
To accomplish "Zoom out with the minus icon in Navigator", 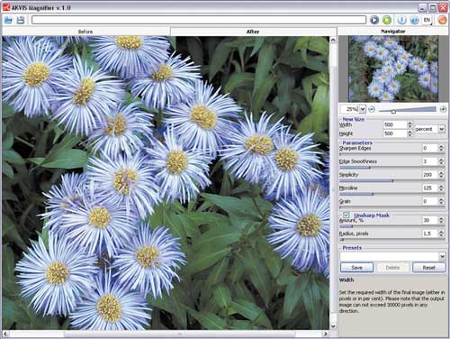I will (x=372, y=109).
